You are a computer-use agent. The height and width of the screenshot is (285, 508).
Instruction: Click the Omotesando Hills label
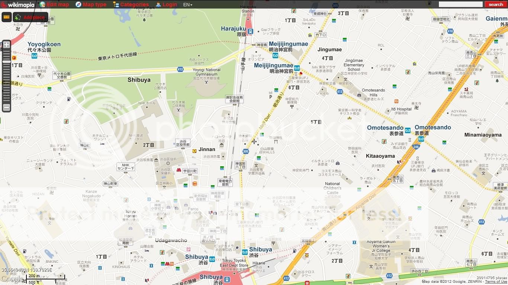[x=373, y=92]
